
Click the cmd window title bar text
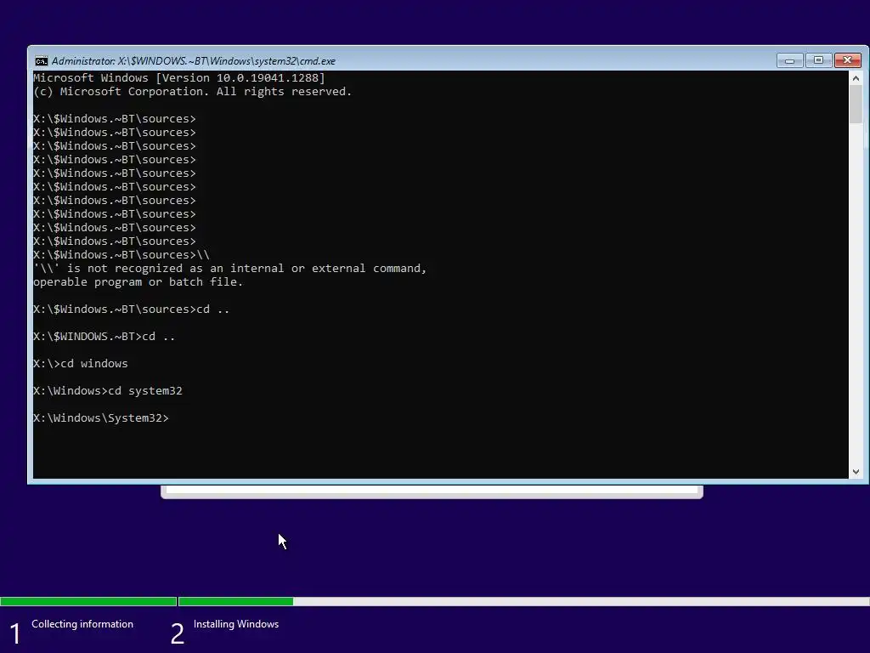[194, 61]
